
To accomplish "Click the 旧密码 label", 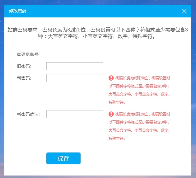I will [24, 66].
